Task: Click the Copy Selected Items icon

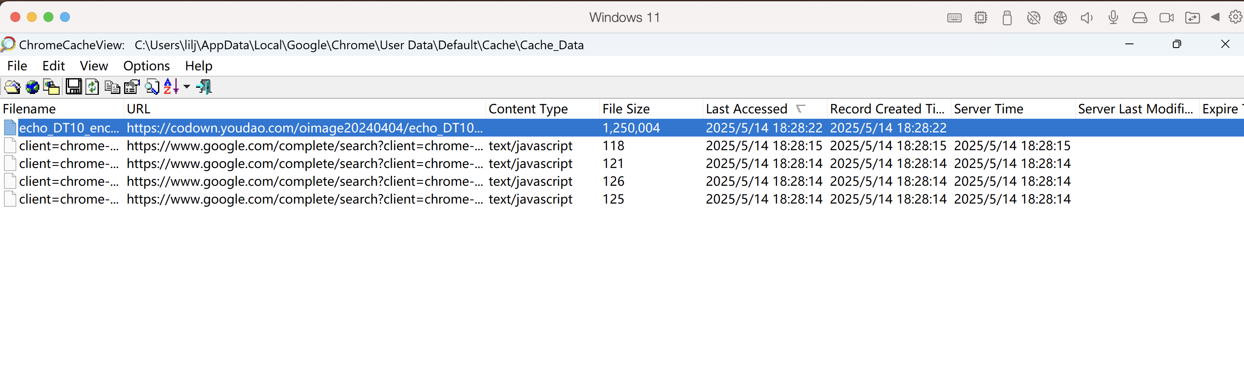Action: coord(113,87)
